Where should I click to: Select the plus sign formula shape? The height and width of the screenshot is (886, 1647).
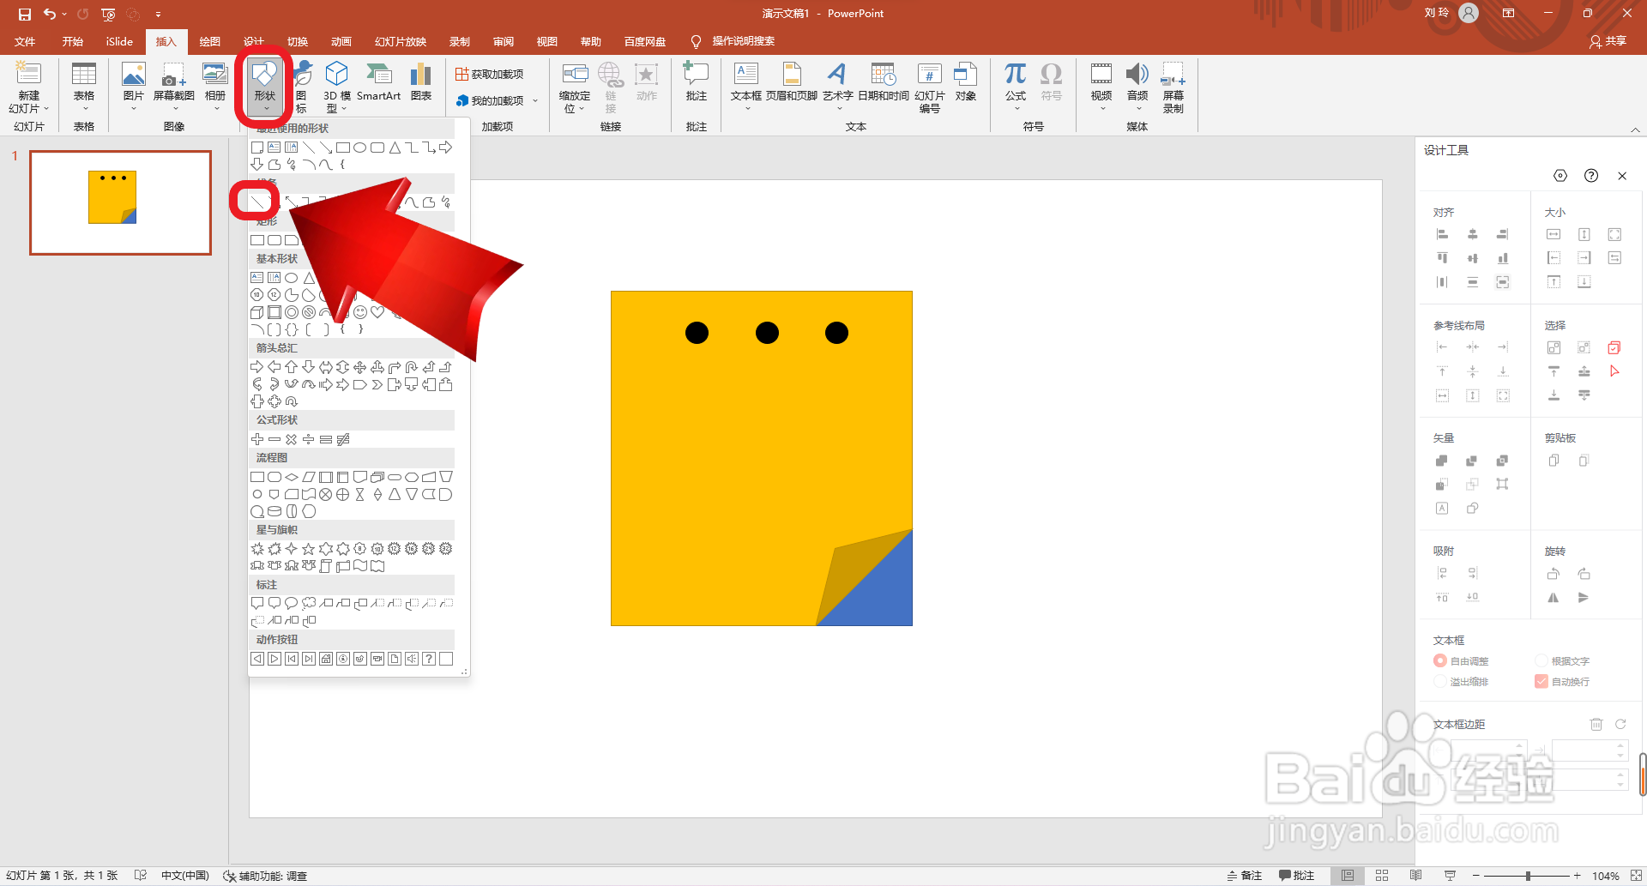pos(257,439)
